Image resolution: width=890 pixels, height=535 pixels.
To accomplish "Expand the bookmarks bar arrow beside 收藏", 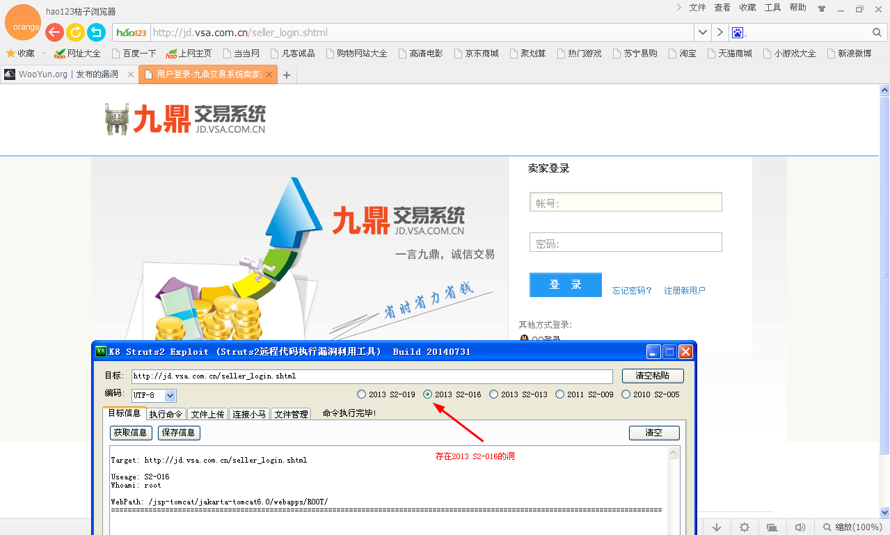I will coord(44,54).
